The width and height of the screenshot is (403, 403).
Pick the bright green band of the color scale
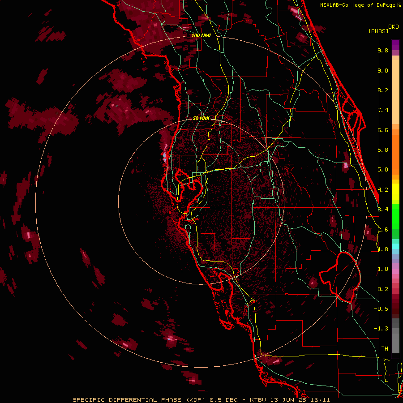click(395, 216)
